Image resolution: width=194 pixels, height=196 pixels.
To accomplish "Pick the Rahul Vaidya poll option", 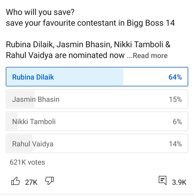I will [33, 144].
